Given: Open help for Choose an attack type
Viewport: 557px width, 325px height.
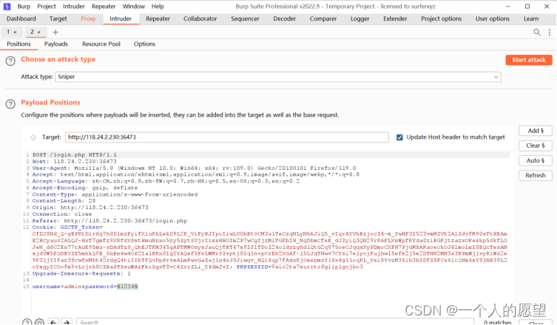Looking at the screenshot, I should pos(10,61).
